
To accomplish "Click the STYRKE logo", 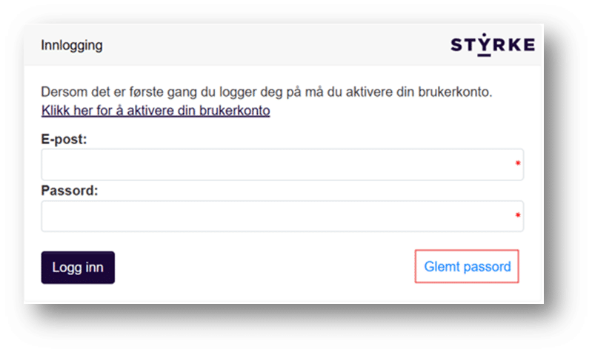I will 492,45.
